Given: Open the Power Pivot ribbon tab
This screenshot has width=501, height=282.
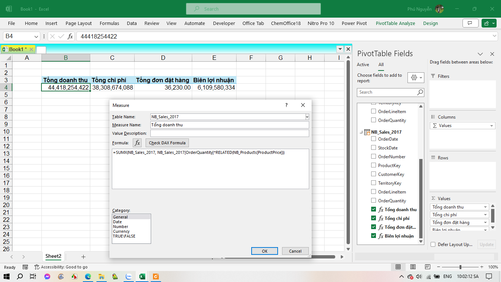Looking at the screenshot, I should click(x=354, y=23).
